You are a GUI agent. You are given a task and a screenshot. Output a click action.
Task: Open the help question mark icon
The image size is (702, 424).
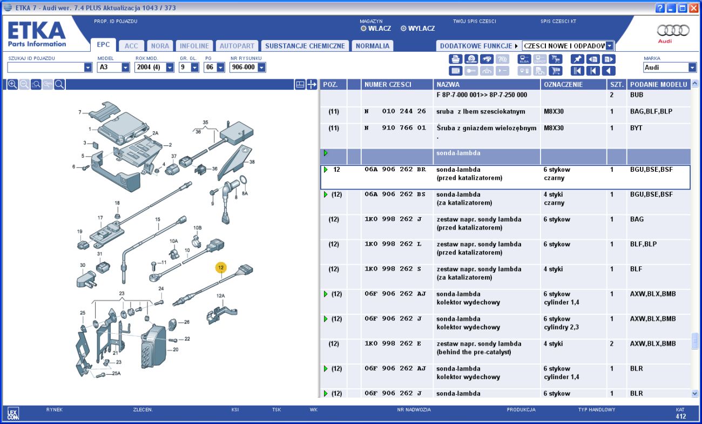660,8
